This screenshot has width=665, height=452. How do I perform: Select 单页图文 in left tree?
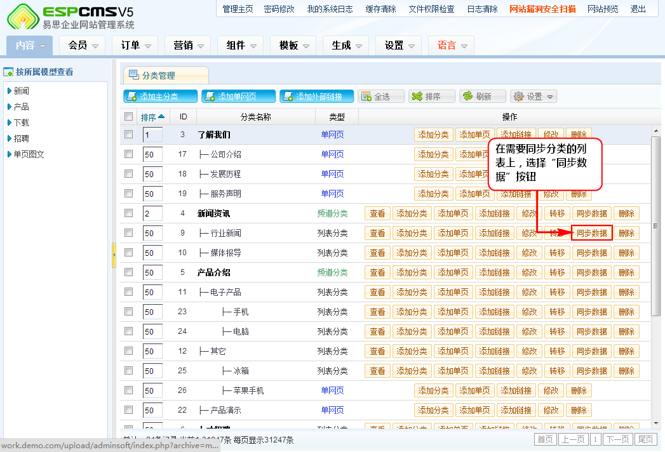[29, 154]
